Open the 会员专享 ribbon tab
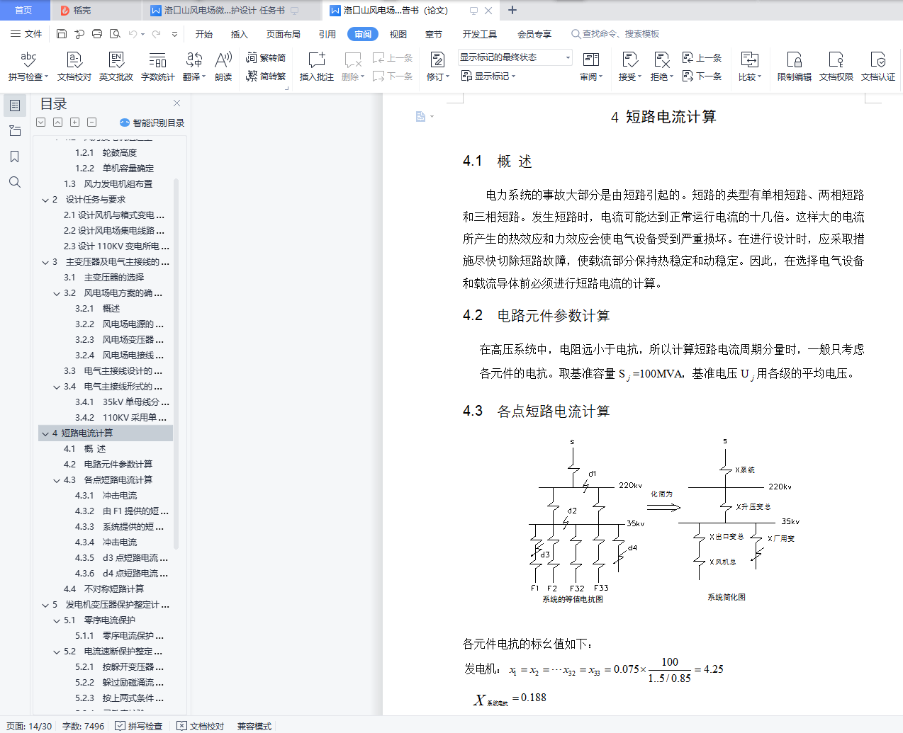This screenshot has height=733, width=903. 534,34
